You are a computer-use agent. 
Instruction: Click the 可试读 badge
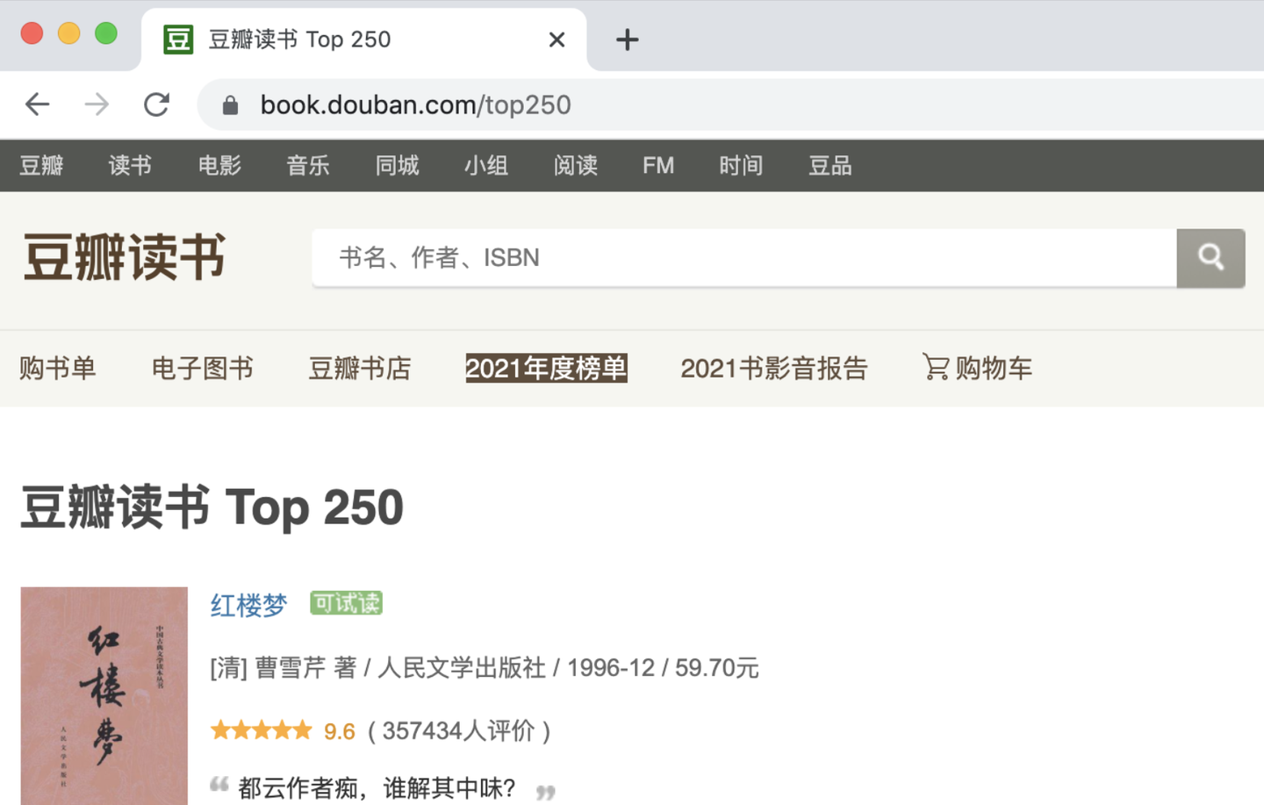(x=346, y=603)
